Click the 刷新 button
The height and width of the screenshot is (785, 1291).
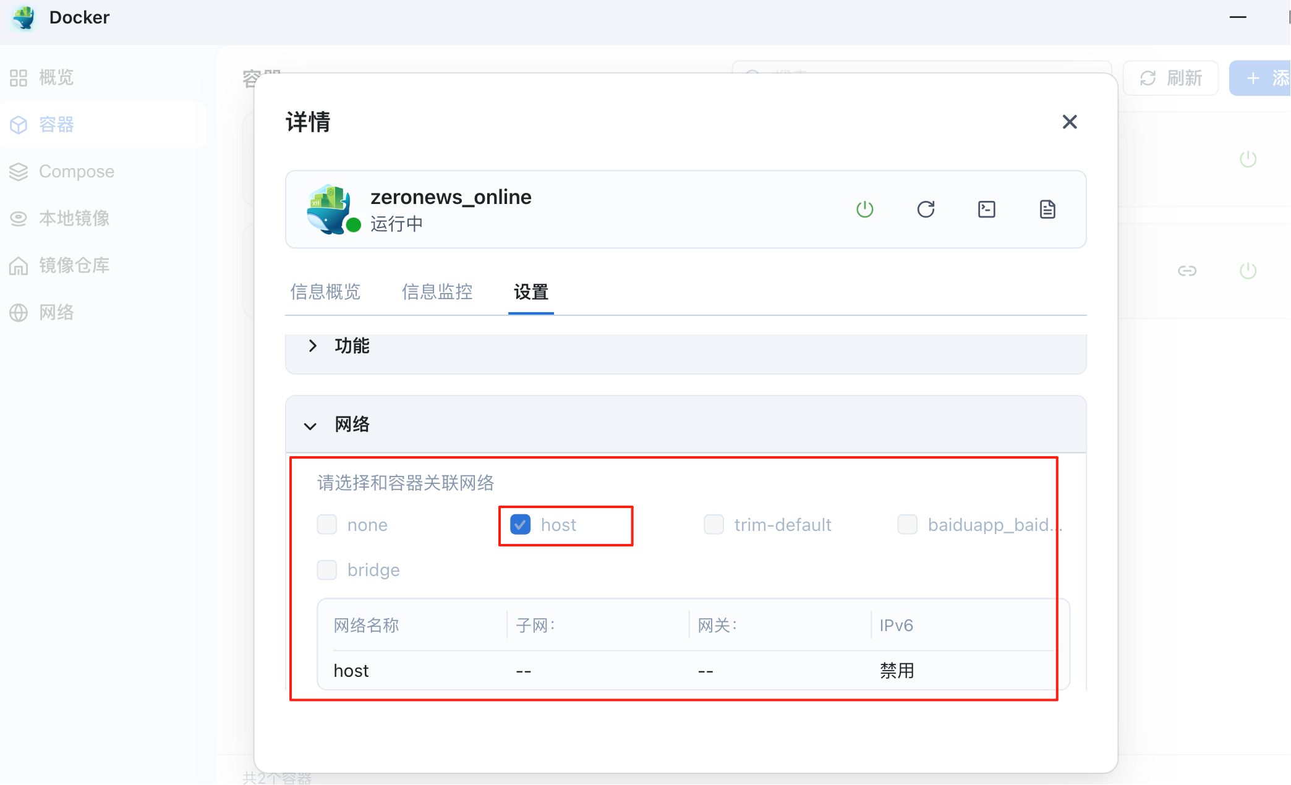click(x=1170, y=78)
